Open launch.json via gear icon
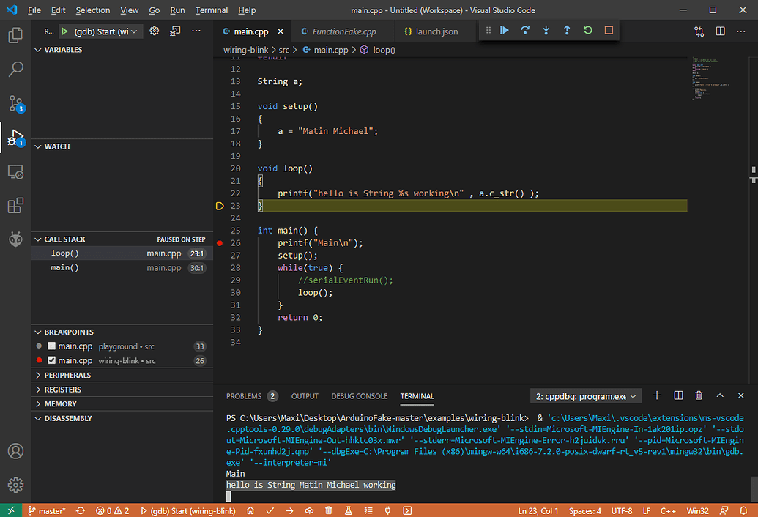Screen dimensions: 758x517 pos(155,31)
